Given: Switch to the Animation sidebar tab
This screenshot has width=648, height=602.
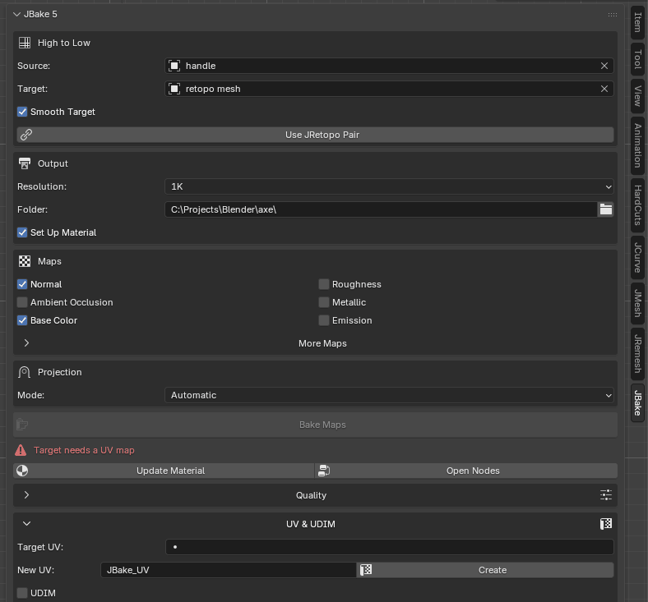Looking at the screenshot, I should 637,145.
